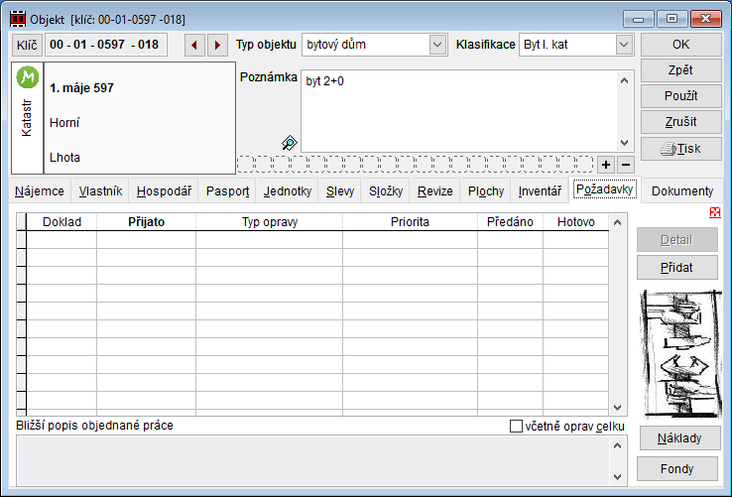Switch to the Nájemce tab
This screenshot has height=497, width=732.
point(41,191)
